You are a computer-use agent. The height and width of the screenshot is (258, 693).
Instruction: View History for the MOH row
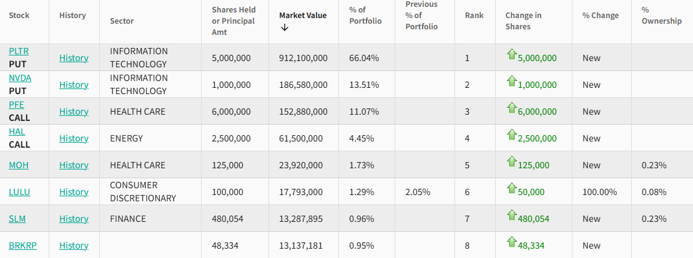click(x=74, y=165)
